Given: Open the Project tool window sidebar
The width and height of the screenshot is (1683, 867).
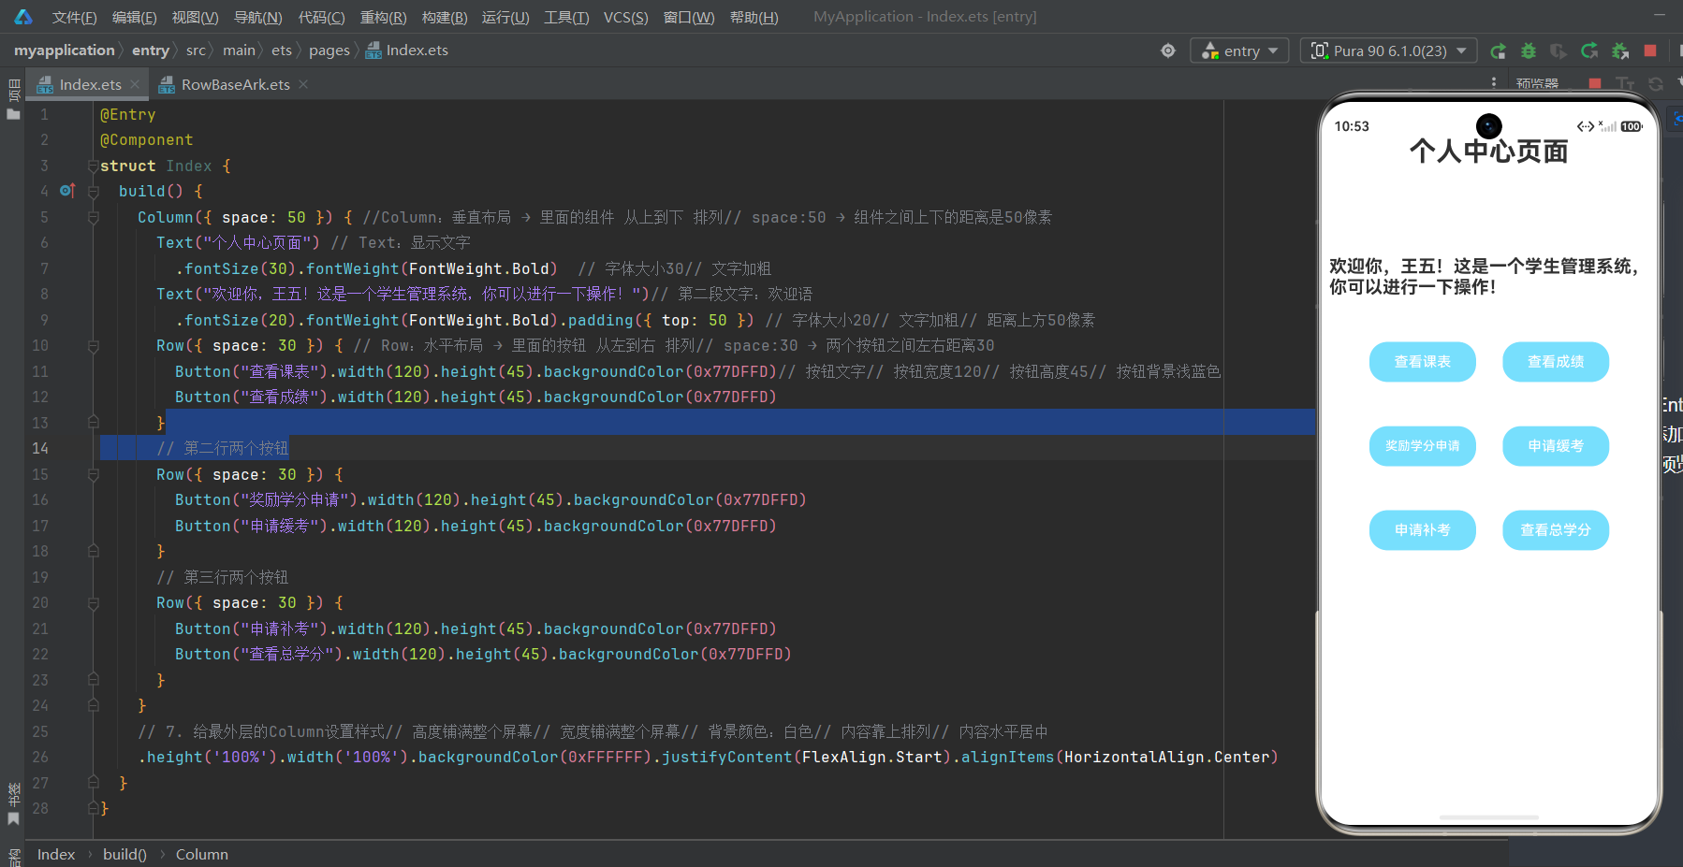Looking at the screenshot, I should (13, 101).
